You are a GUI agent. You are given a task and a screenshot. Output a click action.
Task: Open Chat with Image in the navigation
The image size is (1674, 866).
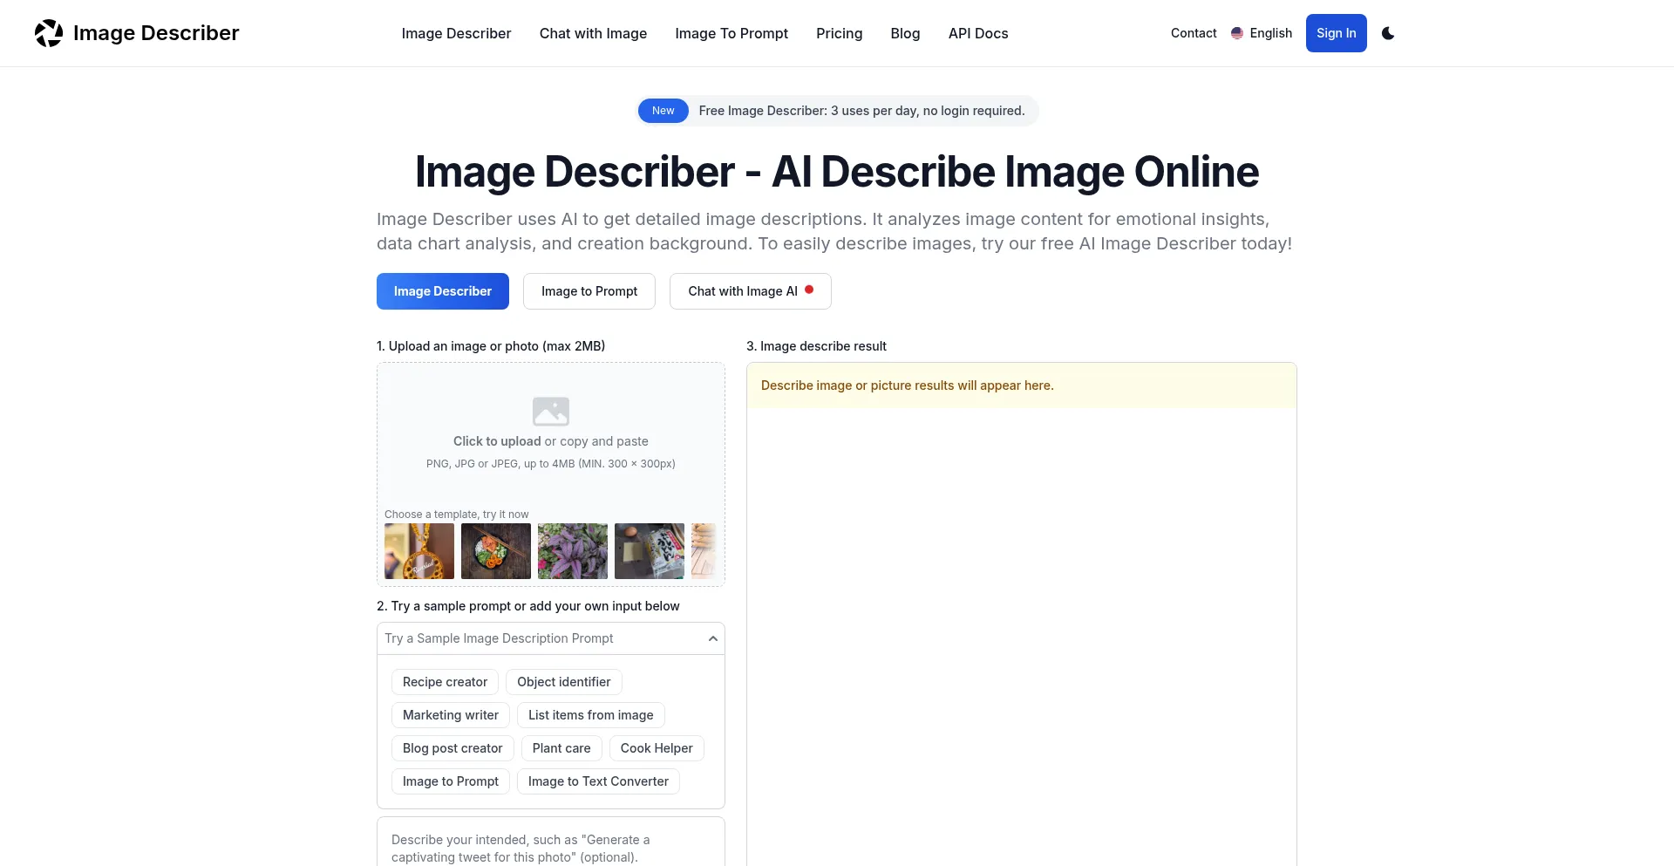click(x=593, y=33)
